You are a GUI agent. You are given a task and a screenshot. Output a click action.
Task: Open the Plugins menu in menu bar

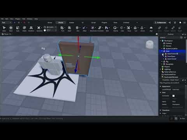point(18,19)
